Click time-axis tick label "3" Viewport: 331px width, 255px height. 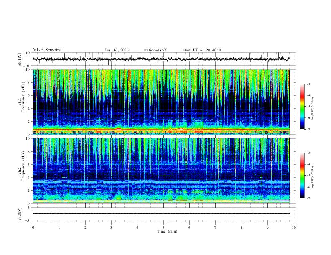point(111,227)
